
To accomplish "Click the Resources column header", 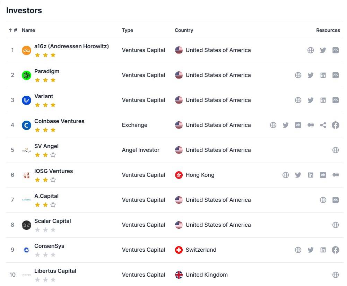I will coord(328,30).
